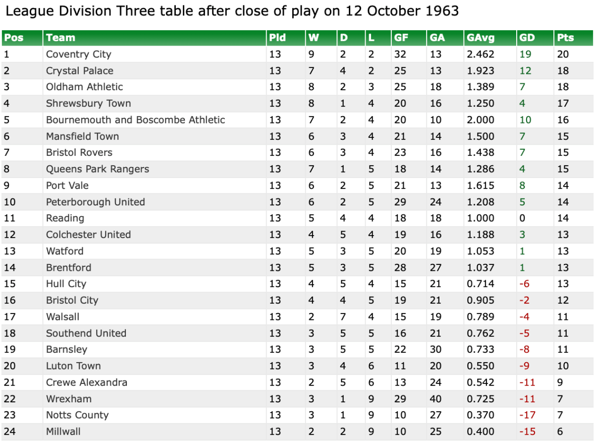
Task: Click the Pos column header
Action: click(14, 38)
